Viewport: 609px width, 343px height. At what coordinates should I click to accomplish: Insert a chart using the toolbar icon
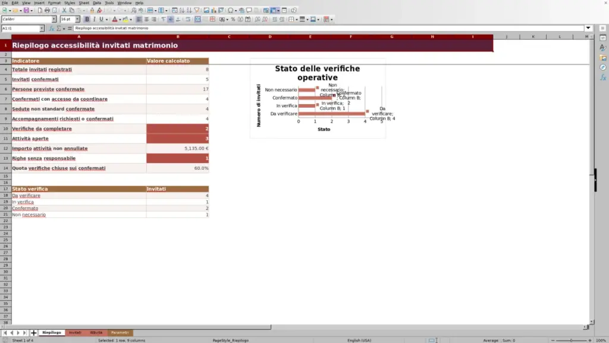pos(214,11)
